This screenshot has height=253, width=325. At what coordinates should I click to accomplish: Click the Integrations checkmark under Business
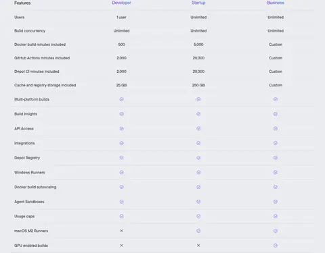pyautogui.click(x=276, y=143)
